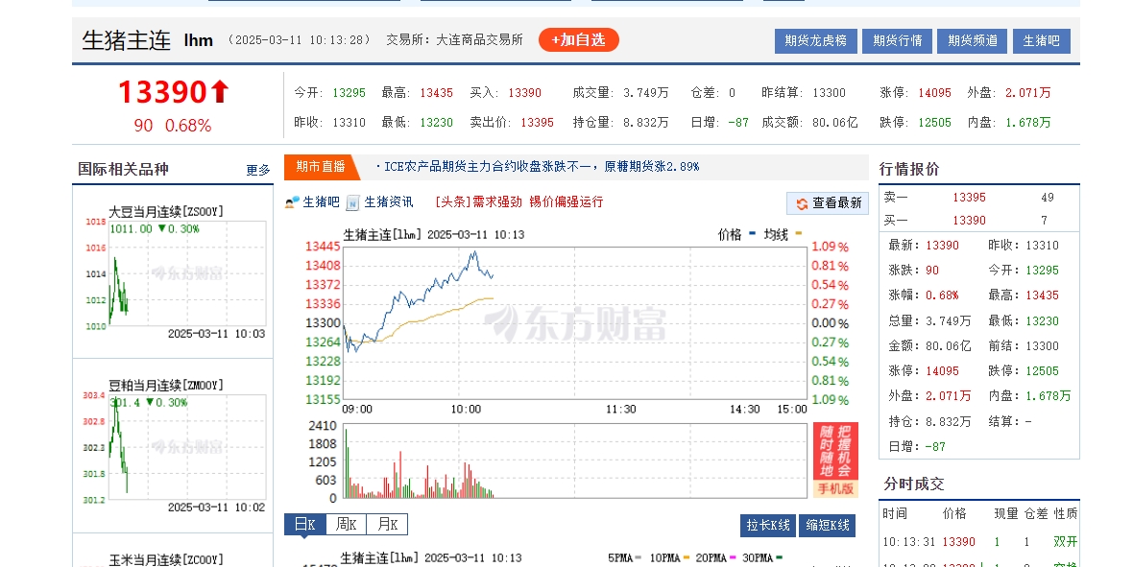Click the 拉长K线 button
Image resolution: width=1133 pixels, height=567 pixels.
pos(768,525)
